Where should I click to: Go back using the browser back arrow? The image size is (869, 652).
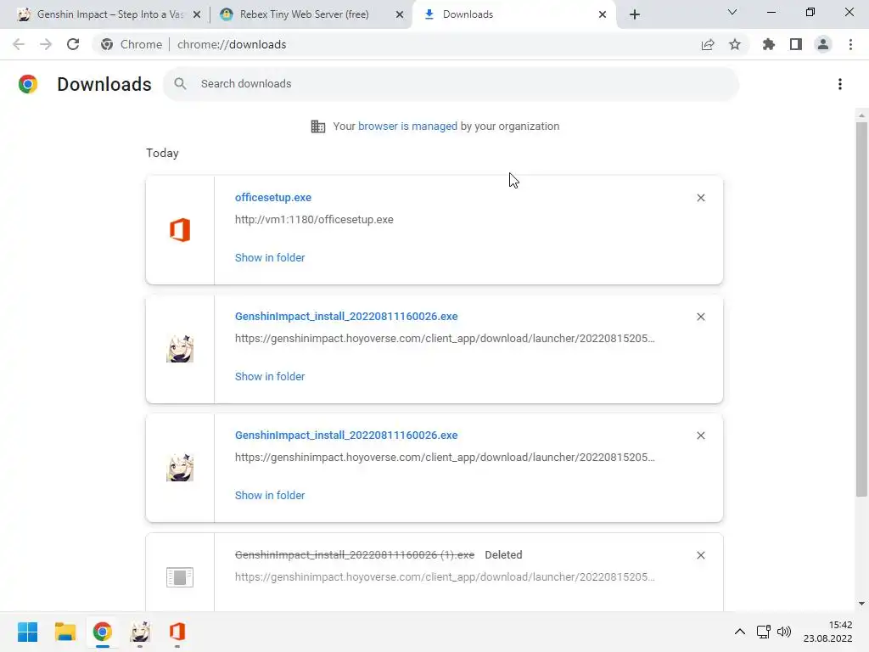coord(19,44)
